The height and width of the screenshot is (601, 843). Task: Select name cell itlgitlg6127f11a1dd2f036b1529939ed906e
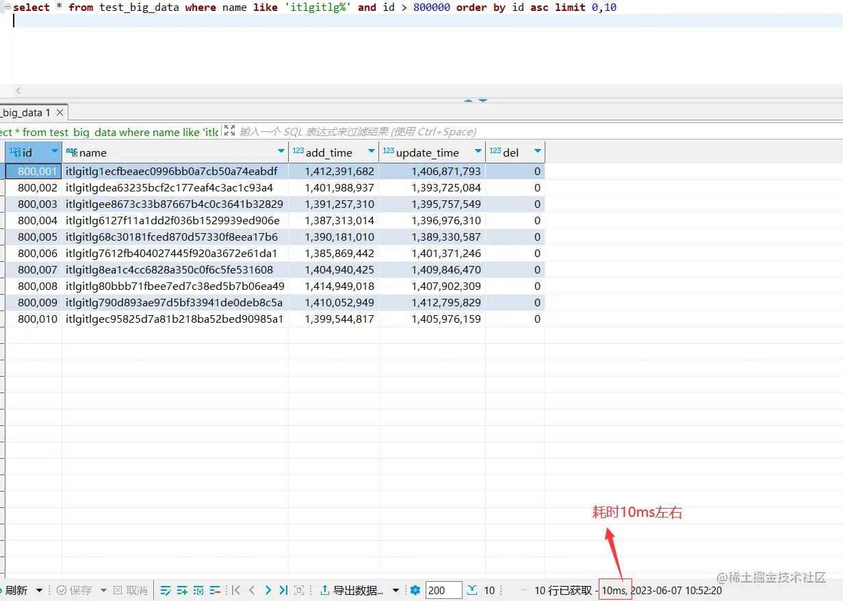175,220
